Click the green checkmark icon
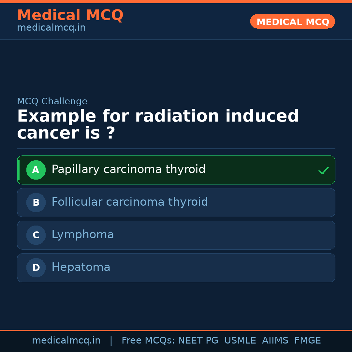The image size is (352, 352). [x=323, y=170]
